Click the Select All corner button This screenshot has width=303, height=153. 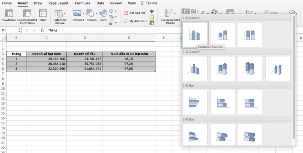[x=3, y=38]
